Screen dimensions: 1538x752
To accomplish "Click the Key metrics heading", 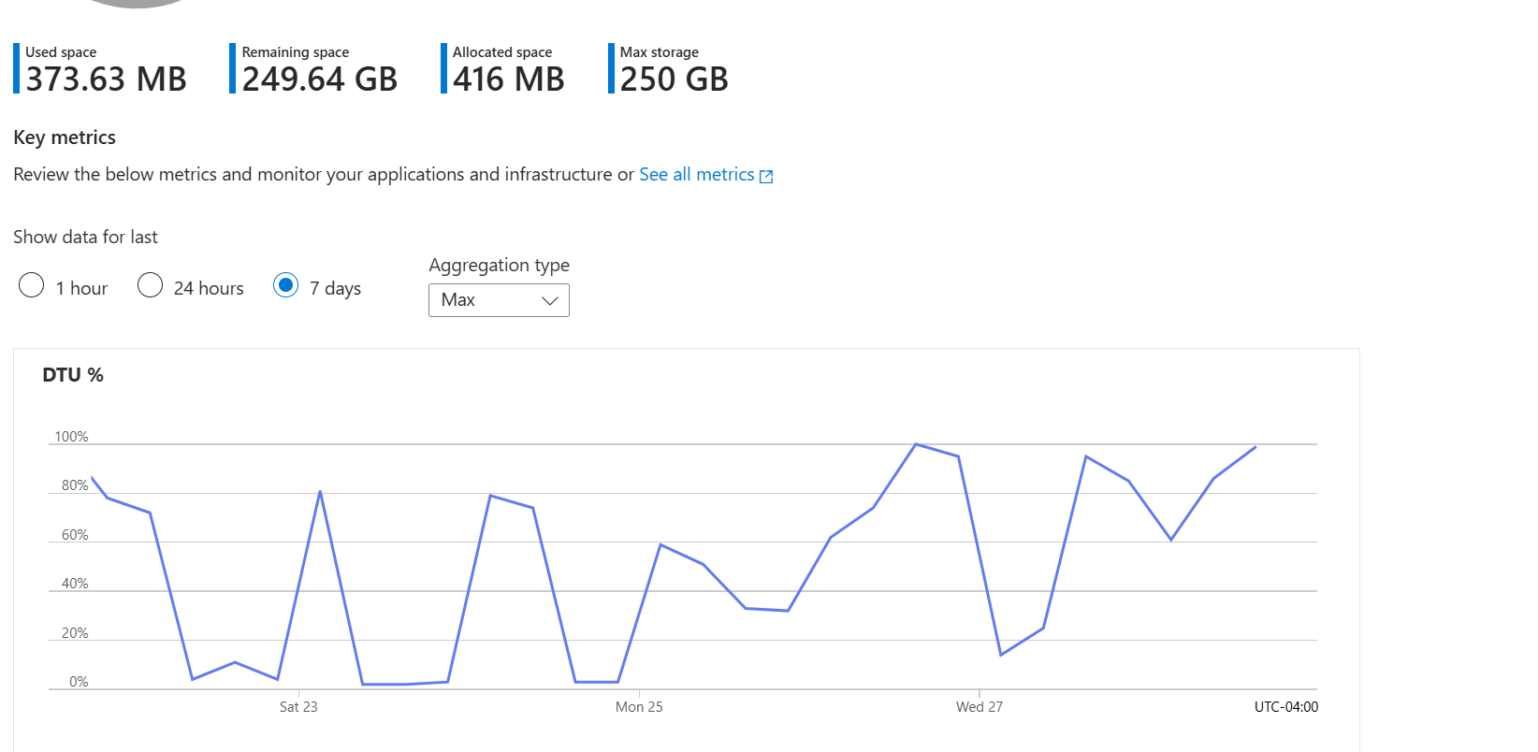I will pos(65,137).
